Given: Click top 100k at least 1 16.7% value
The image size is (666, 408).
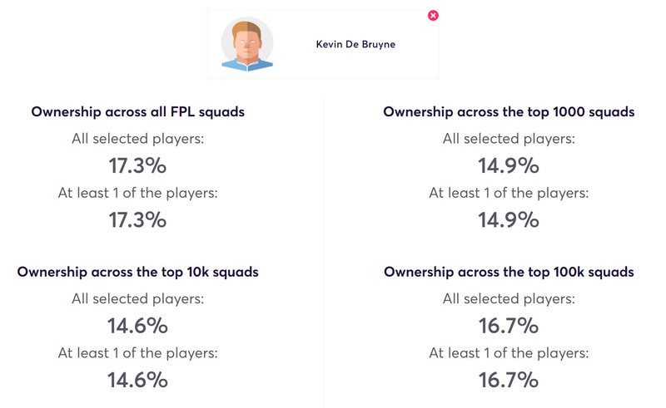Looking at the screenshot, I should coord(509,380).
